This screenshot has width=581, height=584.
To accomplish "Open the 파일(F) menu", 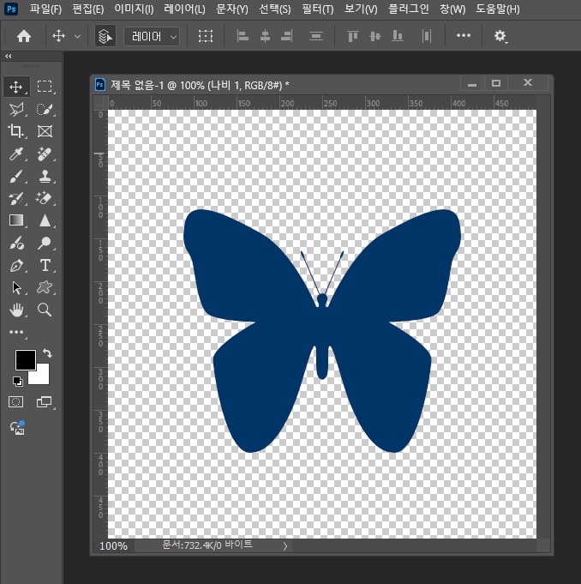I will (45, 9).
